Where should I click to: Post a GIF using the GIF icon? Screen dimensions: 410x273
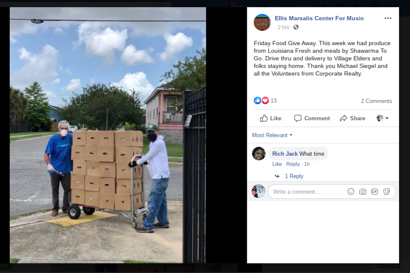374,192
